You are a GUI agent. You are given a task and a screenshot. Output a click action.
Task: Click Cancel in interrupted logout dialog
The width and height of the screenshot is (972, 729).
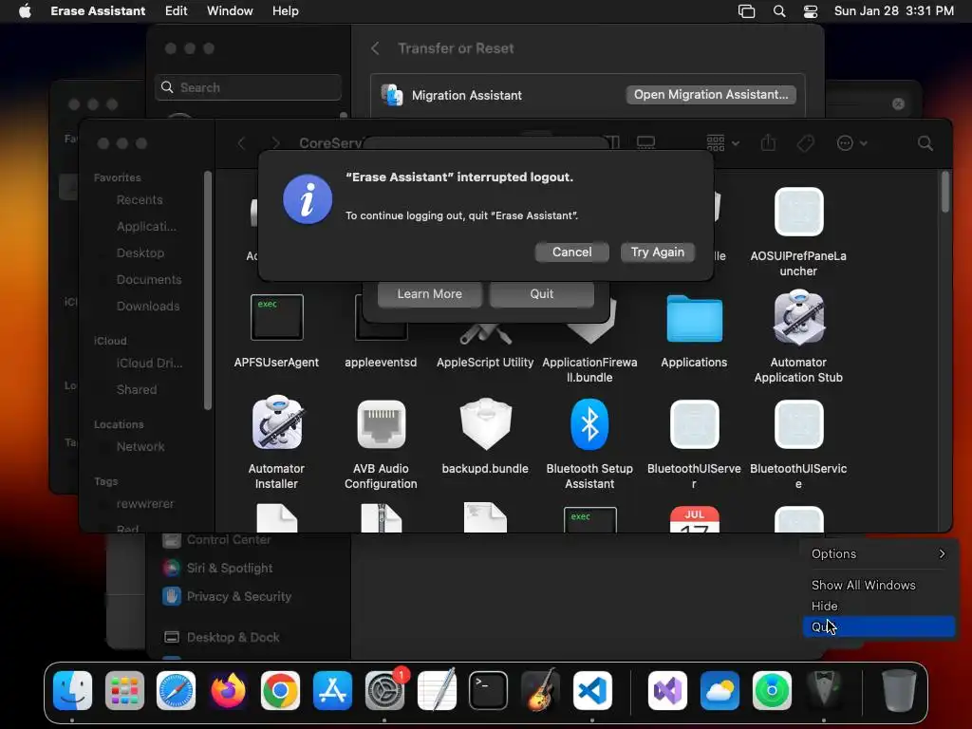571,252
